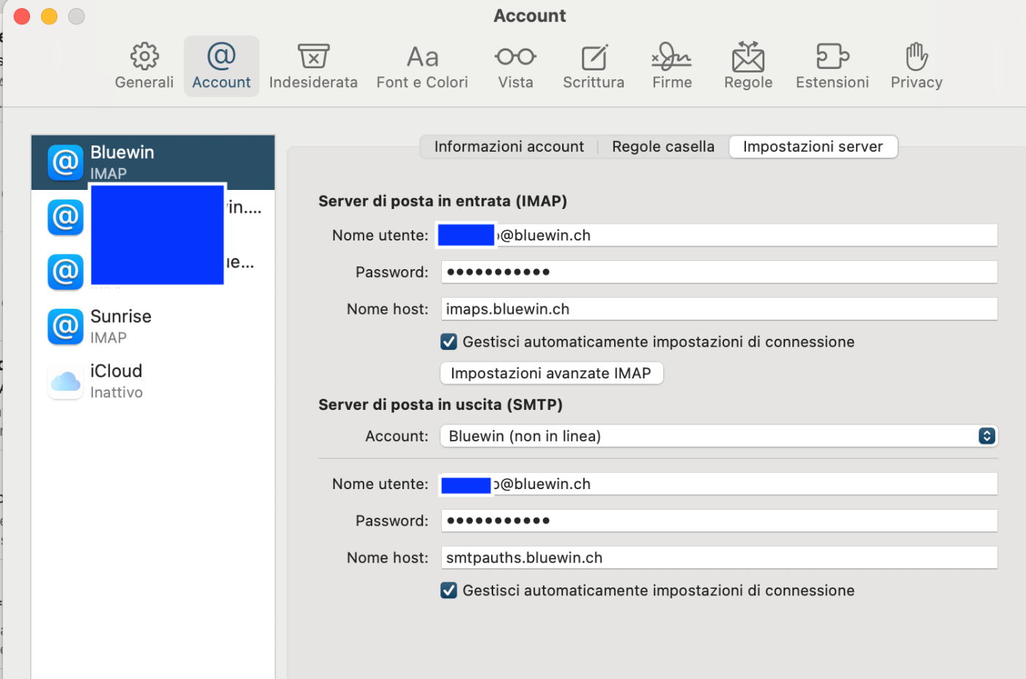The width and height of the screenshot is (1026, 679).
Task: Click the IMAP Password field
Action: pos(719,272)
